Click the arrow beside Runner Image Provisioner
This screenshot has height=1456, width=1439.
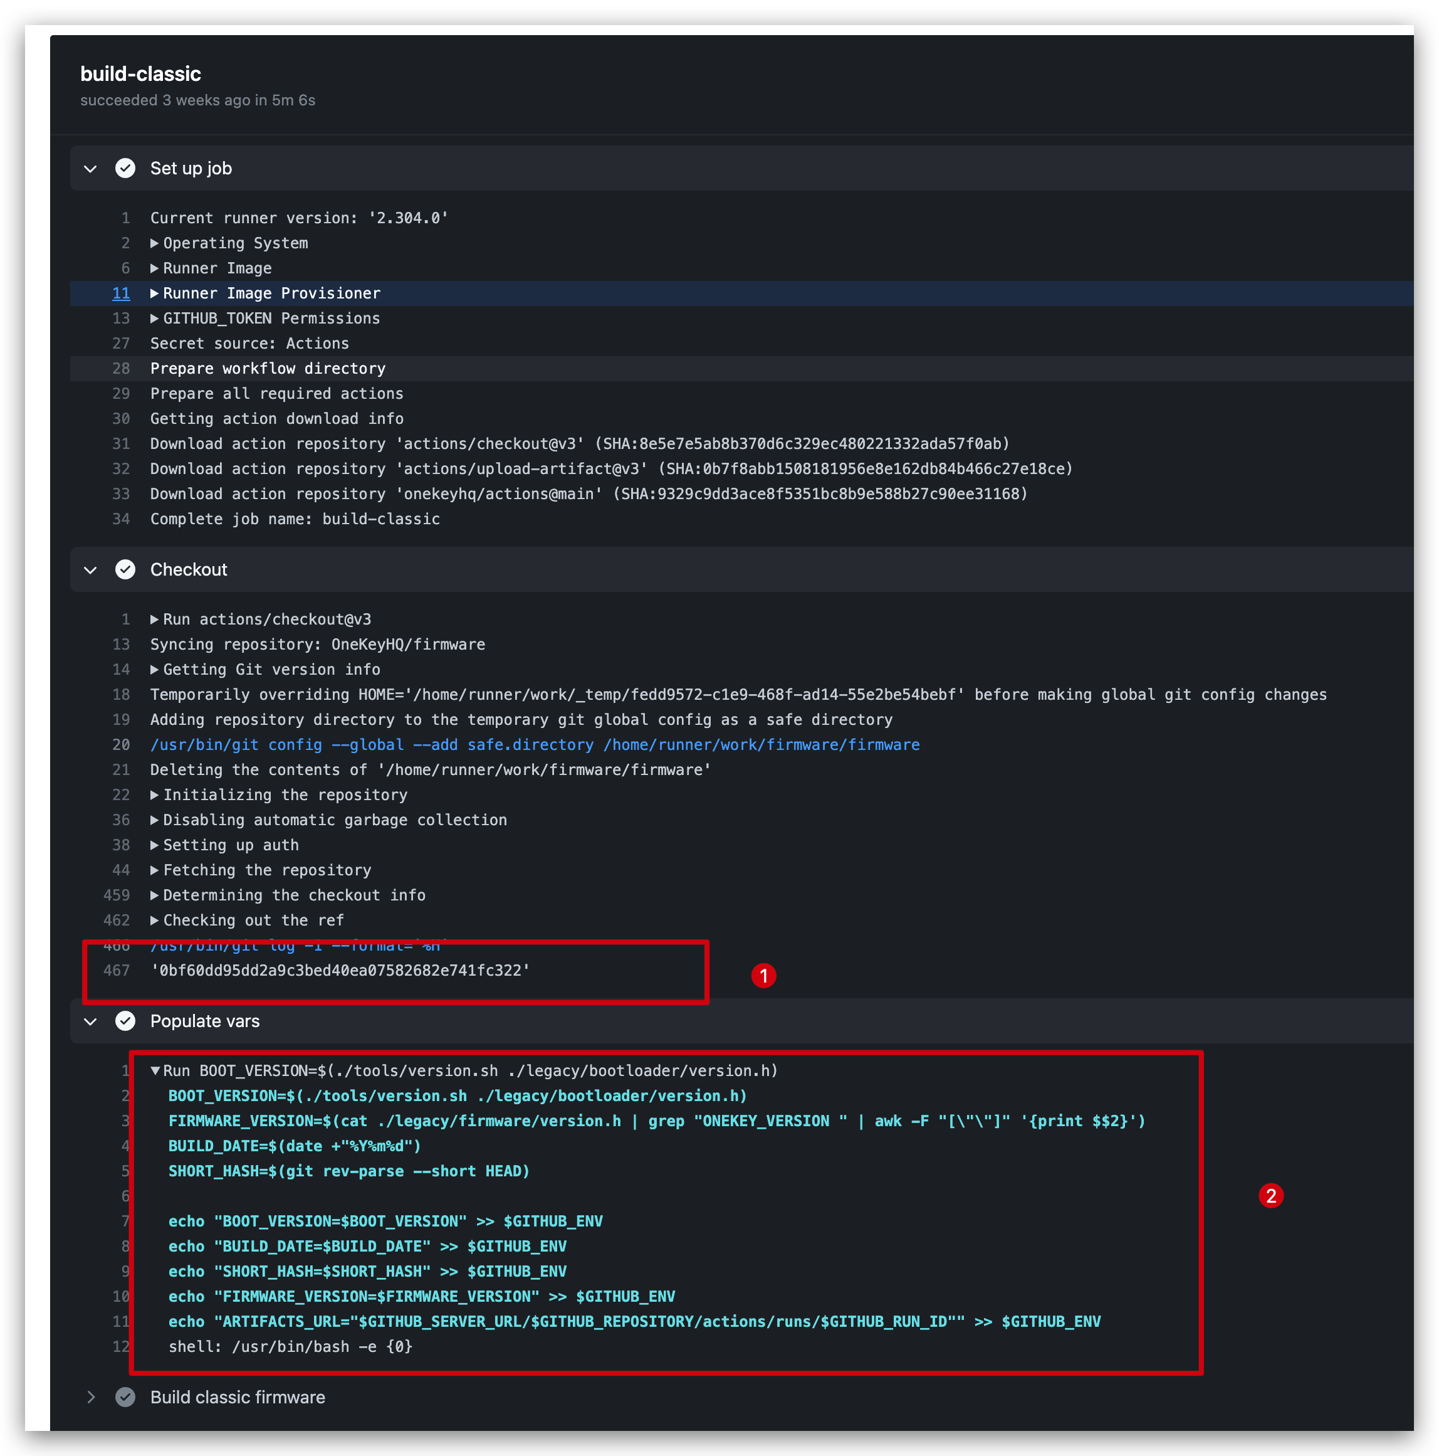pyautogui.click(x=154, y=293)
